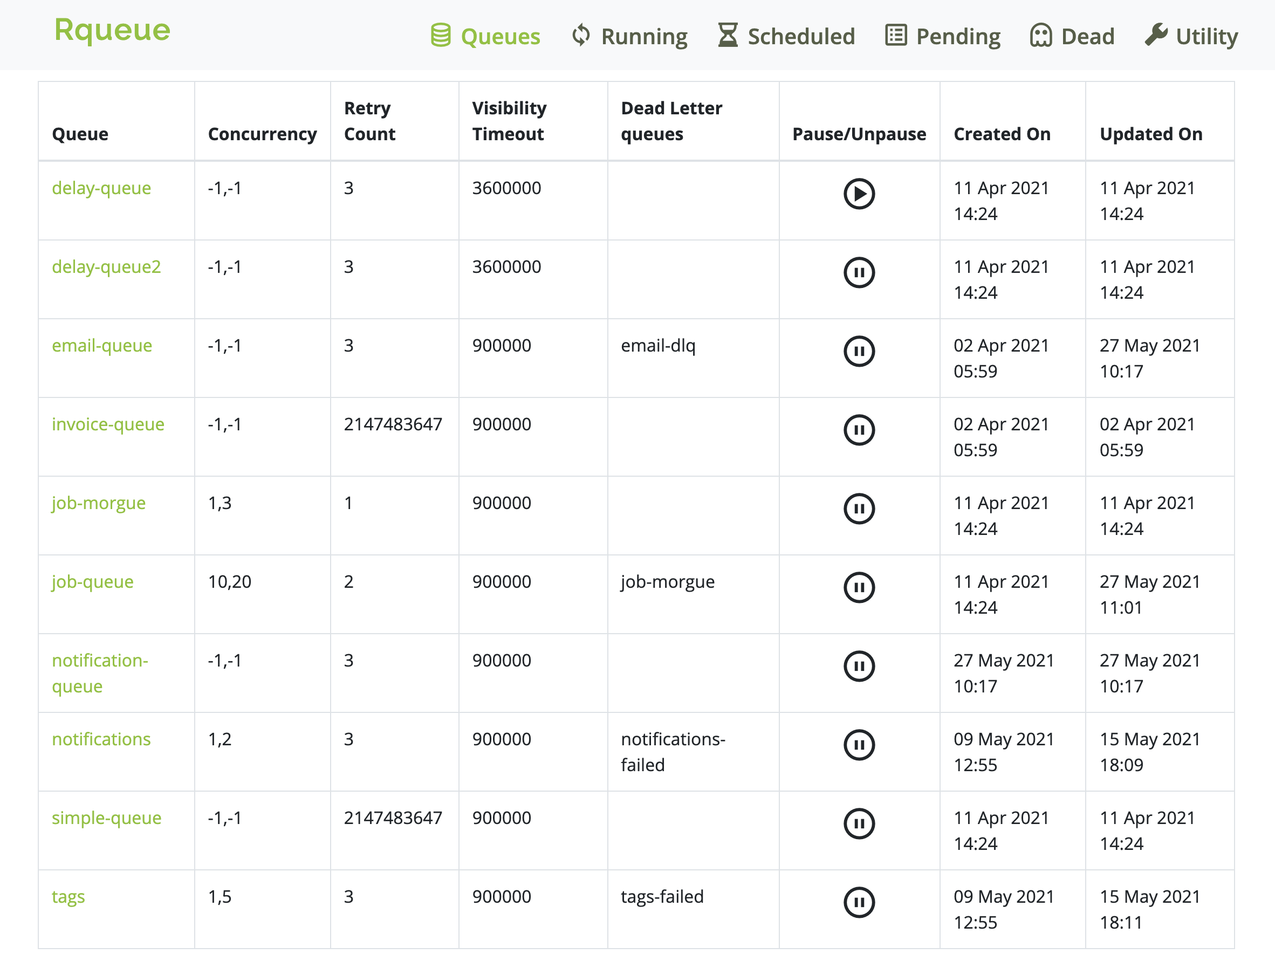The height and width of the screenshot is (961, 1275).
Task: Pause the simple-queue
Action: [x=858, y=824]
